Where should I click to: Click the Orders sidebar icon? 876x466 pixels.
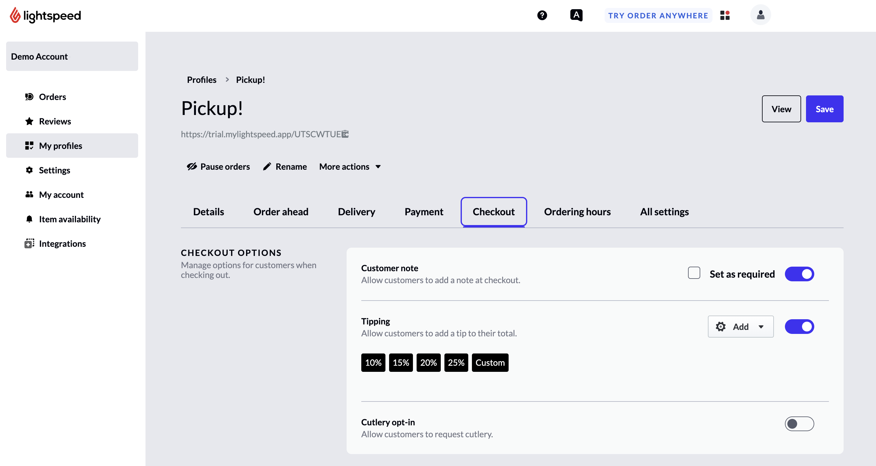tap(29, 97)
